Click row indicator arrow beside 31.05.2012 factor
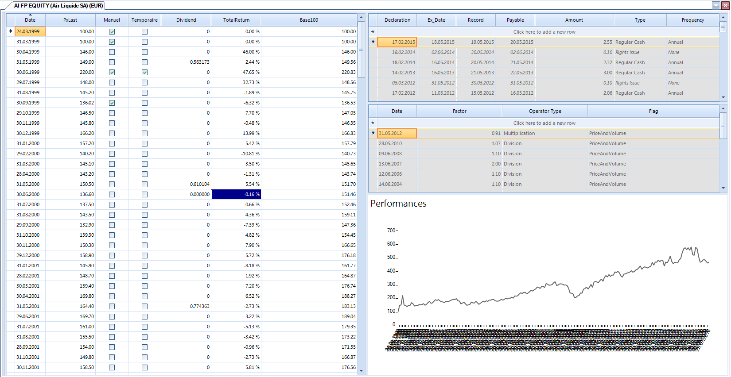 coord(373,133)
